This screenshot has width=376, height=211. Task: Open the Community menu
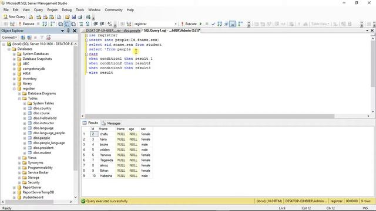(113, 10)
